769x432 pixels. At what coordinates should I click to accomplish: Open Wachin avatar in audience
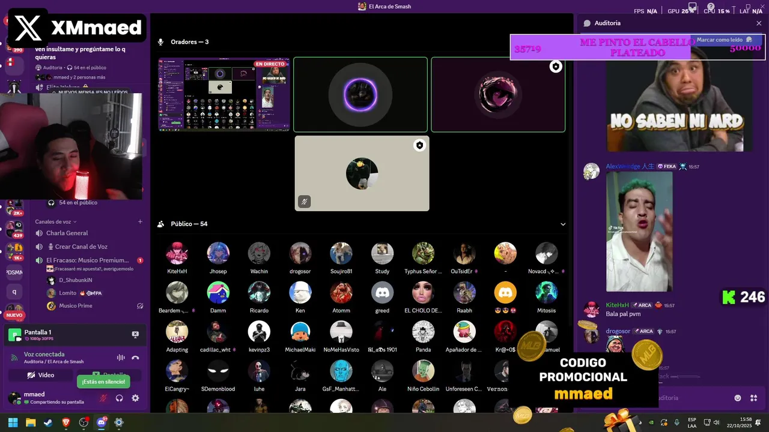(x=259, y=253)
